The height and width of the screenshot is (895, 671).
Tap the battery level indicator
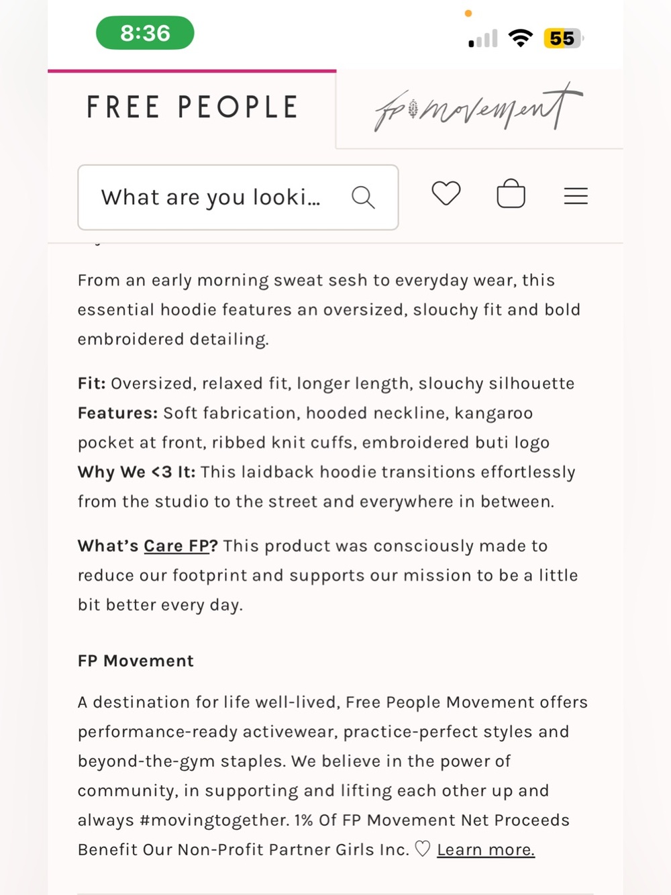[563, 38]
